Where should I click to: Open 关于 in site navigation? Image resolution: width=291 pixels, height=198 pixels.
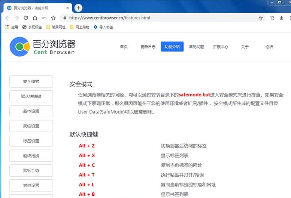tap(245, 47)
